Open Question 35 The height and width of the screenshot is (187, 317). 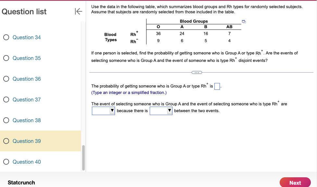pos(27,58)
